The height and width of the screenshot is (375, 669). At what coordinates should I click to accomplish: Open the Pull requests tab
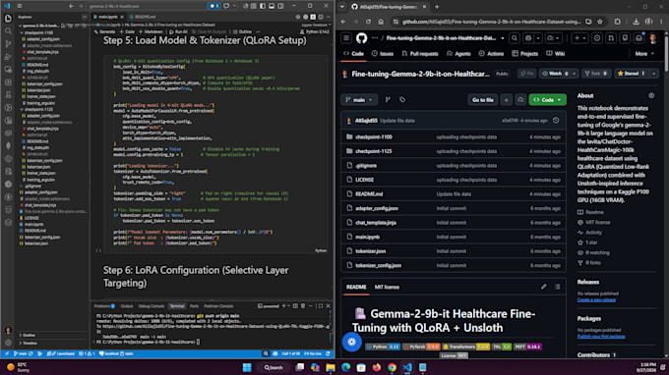coord(419,54)
